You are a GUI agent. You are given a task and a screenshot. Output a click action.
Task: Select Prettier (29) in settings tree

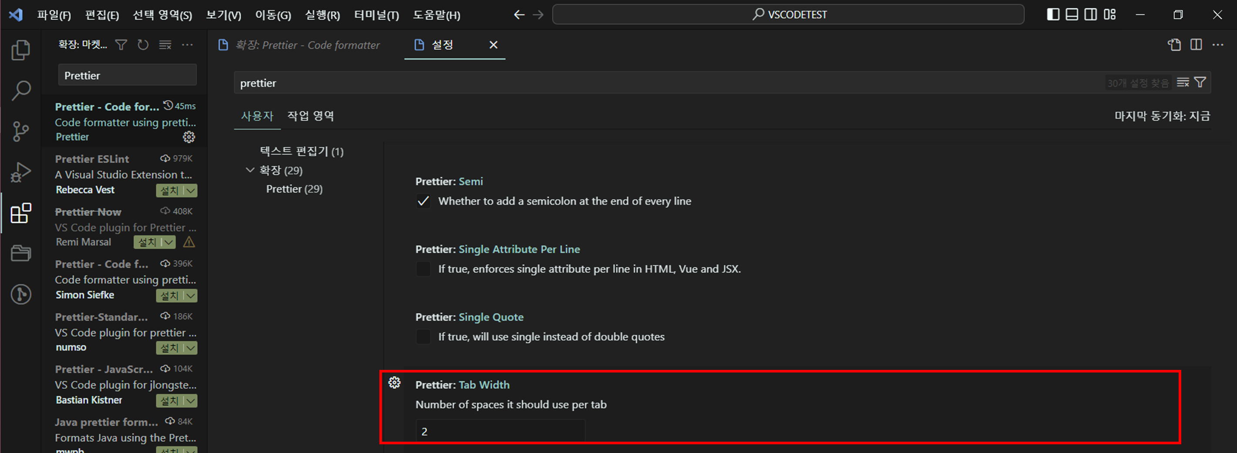(294, 189)
